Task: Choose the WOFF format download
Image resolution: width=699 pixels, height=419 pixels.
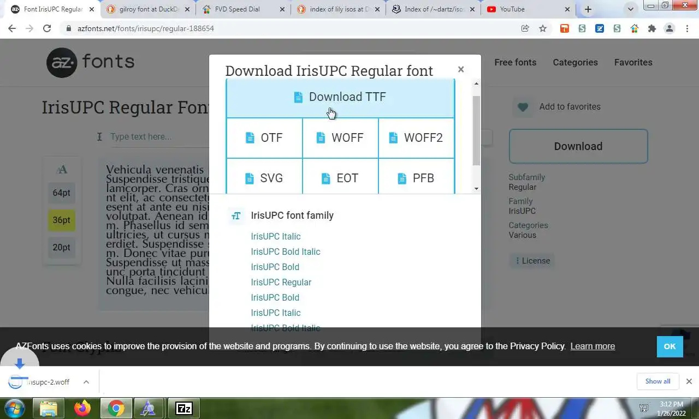Action: [340, 137]
